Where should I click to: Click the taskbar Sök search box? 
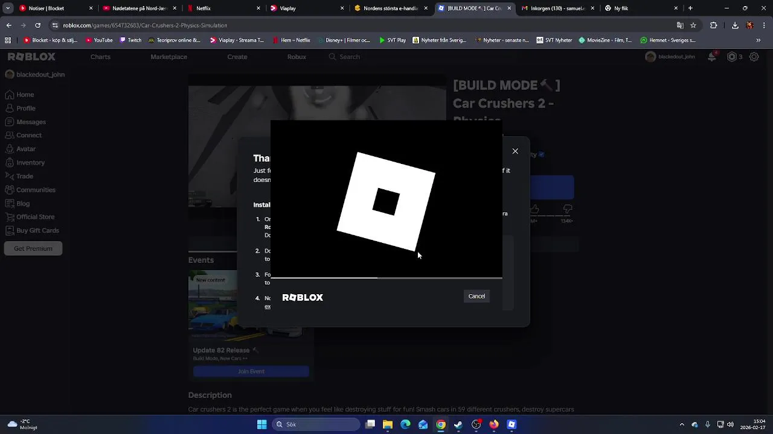click(315, 424)
